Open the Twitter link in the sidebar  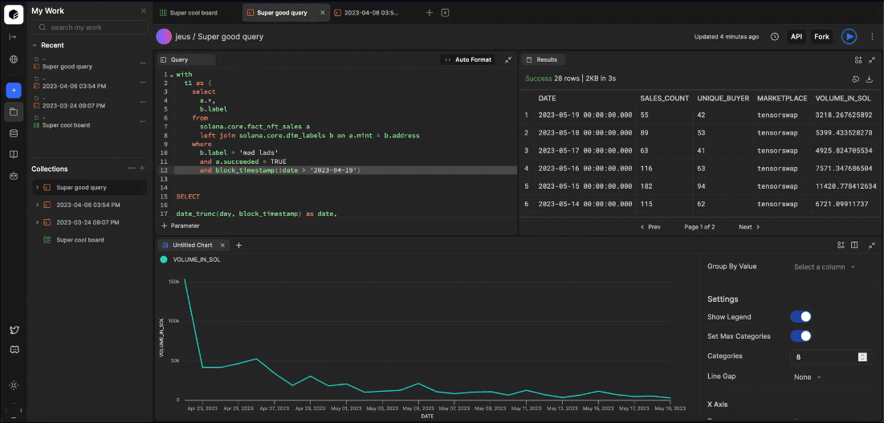14,331
